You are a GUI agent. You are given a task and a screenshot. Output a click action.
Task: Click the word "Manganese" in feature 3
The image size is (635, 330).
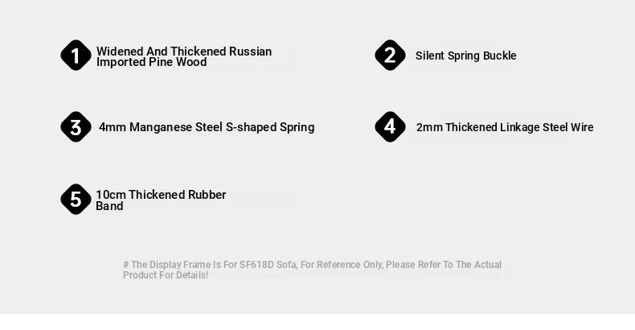coord(161,127)
